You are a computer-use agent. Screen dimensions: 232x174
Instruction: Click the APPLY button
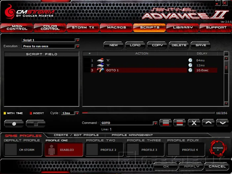191,166
